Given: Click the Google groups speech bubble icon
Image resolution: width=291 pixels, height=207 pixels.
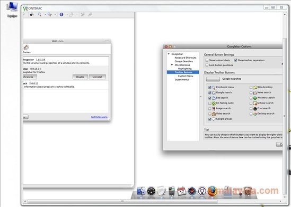Looking at the screenshot, I should (214, 119).
